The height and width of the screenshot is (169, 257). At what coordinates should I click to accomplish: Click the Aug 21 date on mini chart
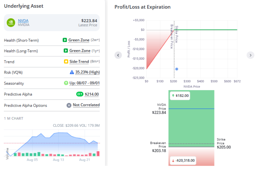(84, 160)
